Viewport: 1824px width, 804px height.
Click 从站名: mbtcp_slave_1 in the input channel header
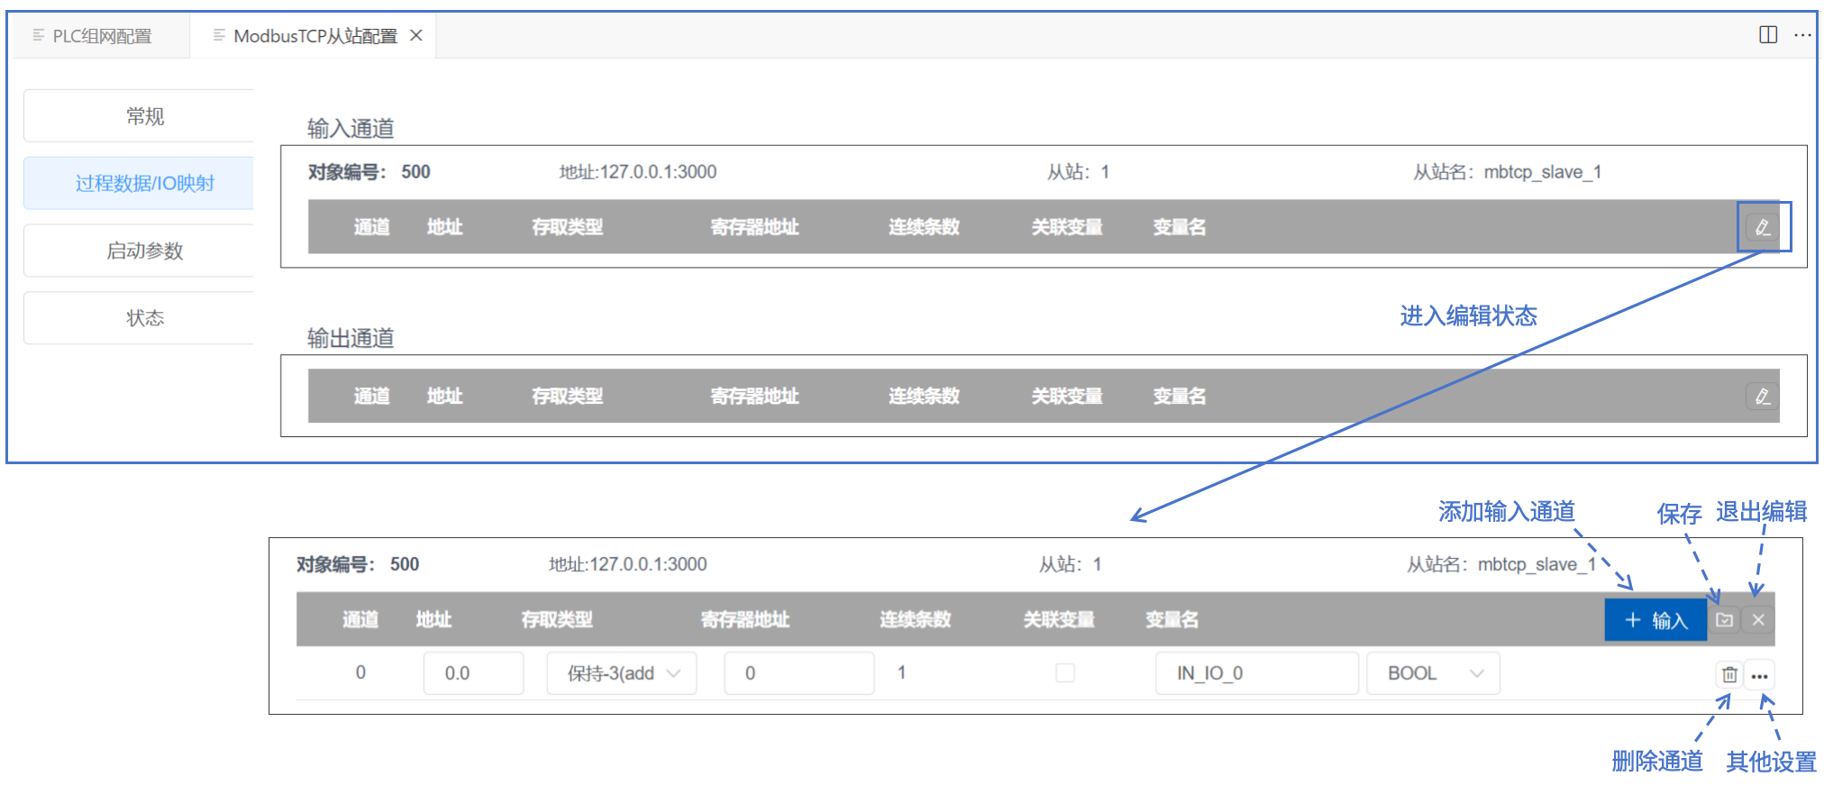(x=1507, y=172)
